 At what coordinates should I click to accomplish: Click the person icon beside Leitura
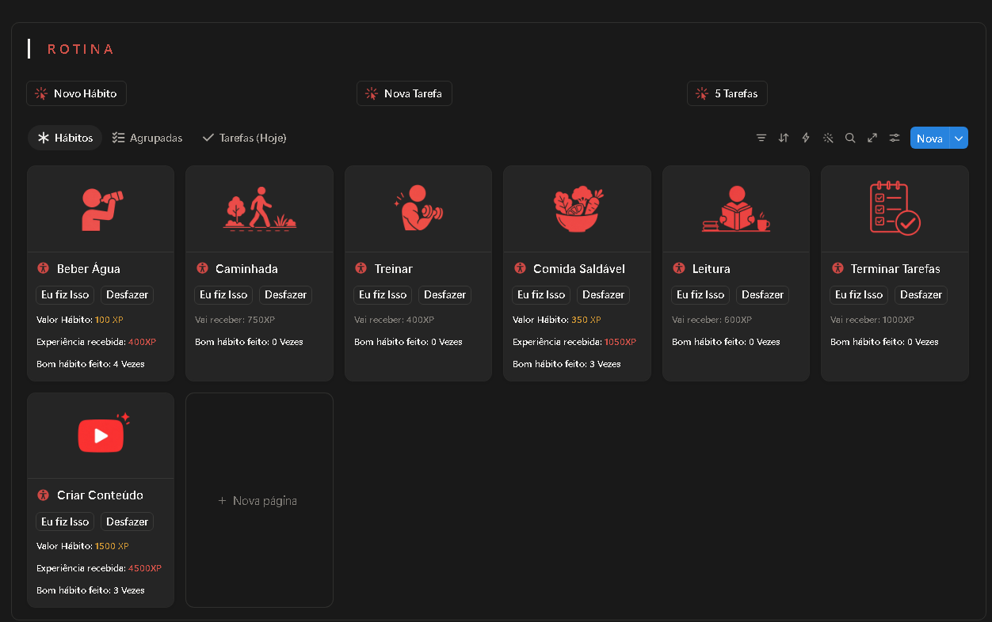pos(679,268)
